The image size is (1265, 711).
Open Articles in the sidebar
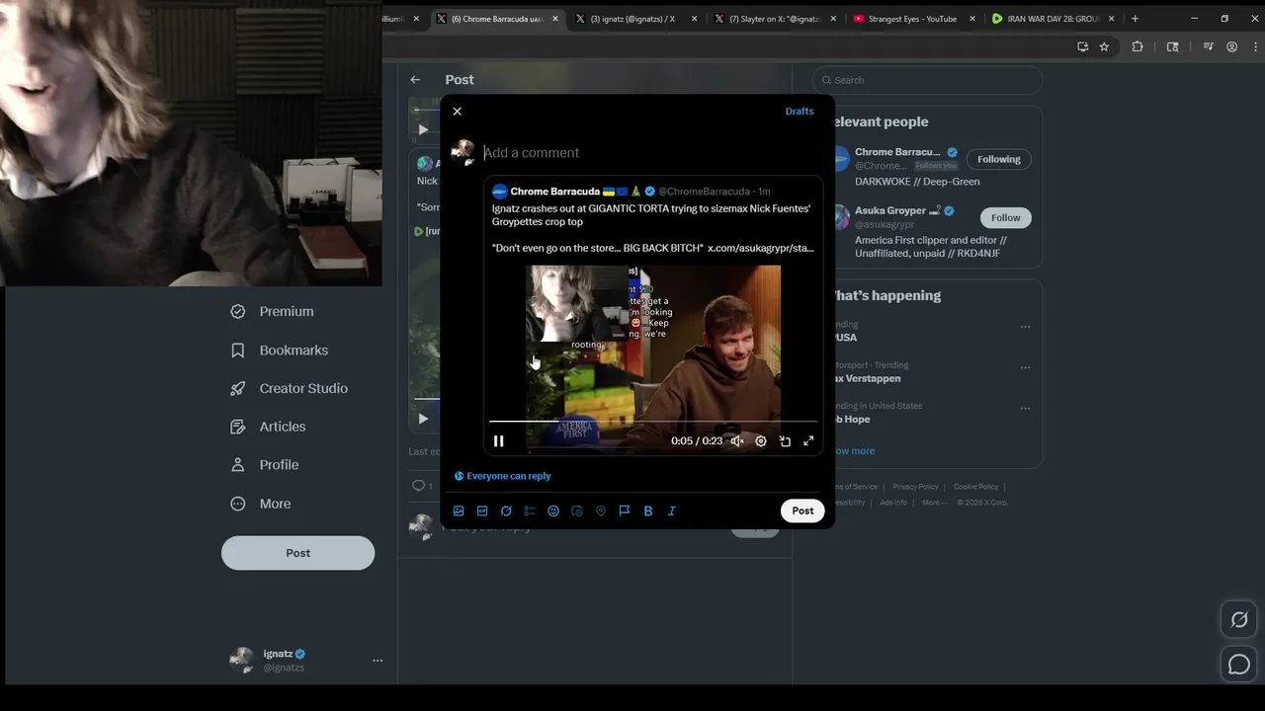click(x=268, y=427)
